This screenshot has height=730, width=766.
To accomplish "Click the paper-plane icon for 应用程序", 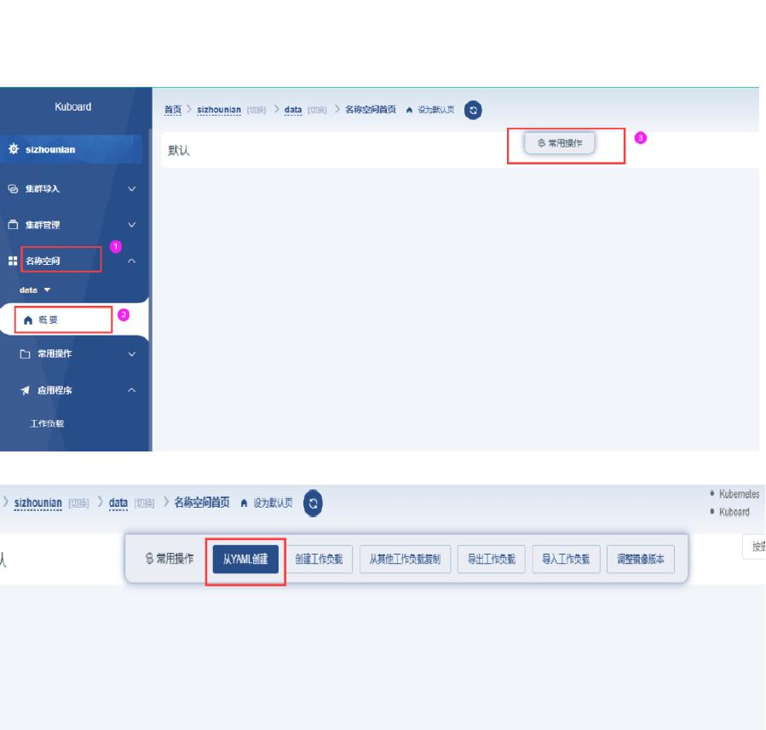I will pos(25,389).
